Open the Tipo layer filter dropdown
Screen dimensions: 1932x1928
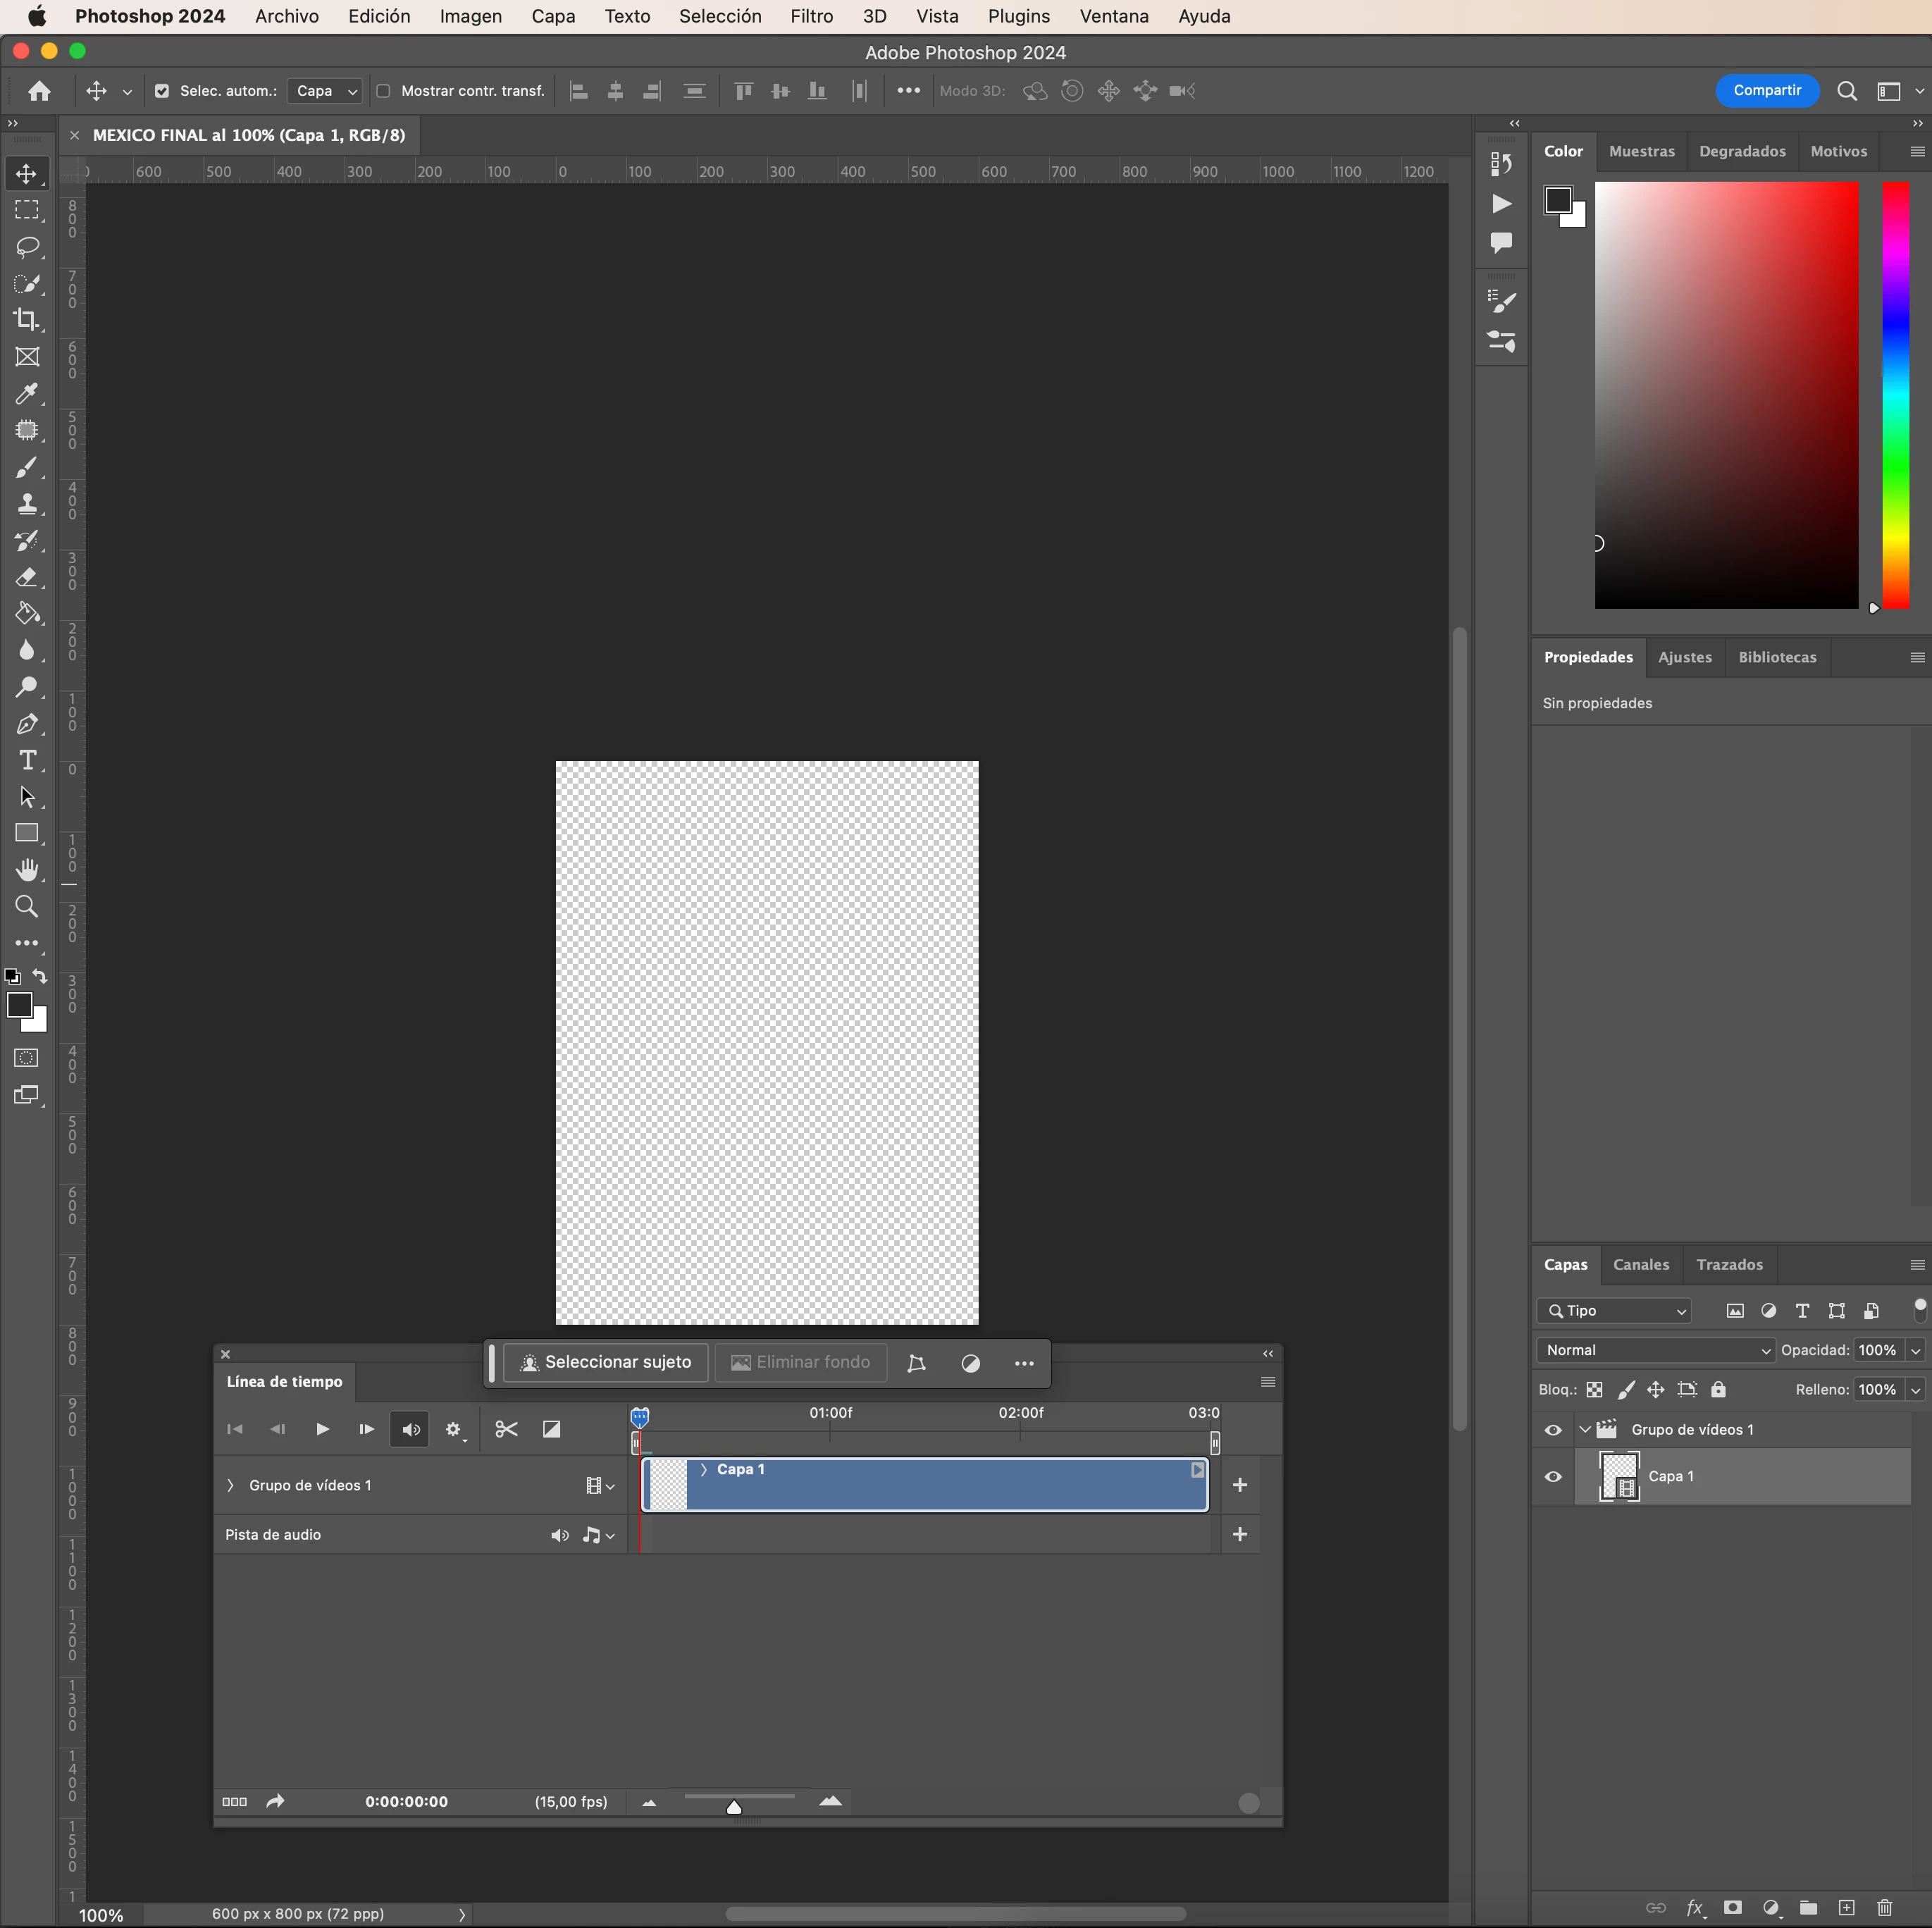(1615, 1310)
